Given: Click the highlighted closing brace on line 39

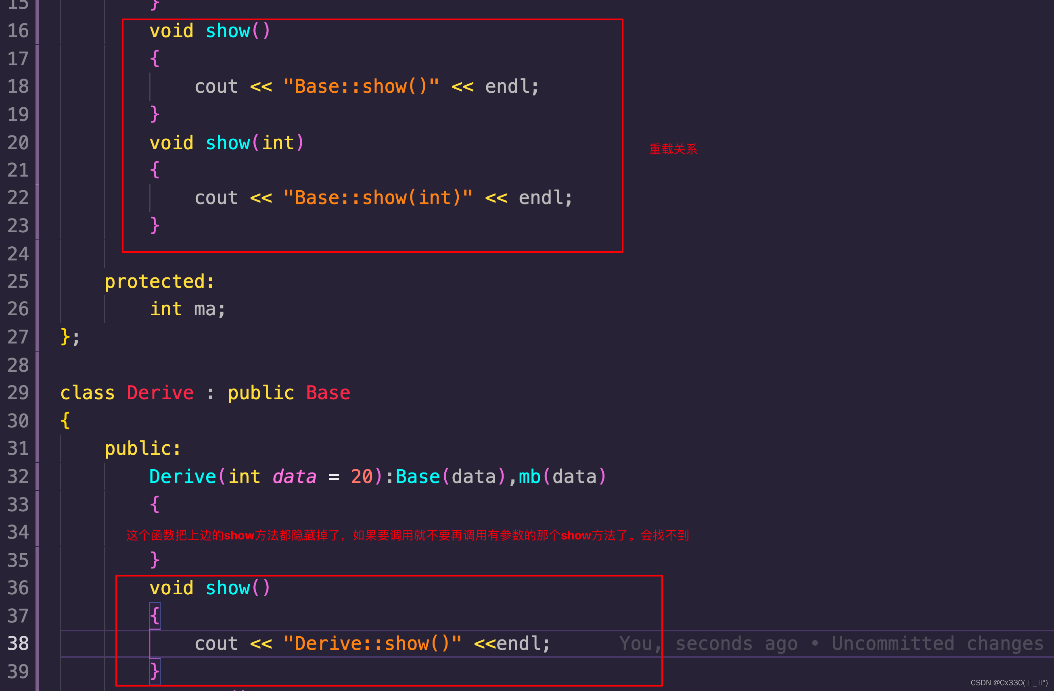Looking at the screenshot, I should coord(155,672).
